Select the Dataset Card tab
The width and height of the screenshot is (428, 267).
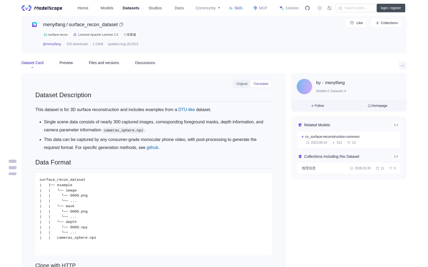click(x=32, y=63)
